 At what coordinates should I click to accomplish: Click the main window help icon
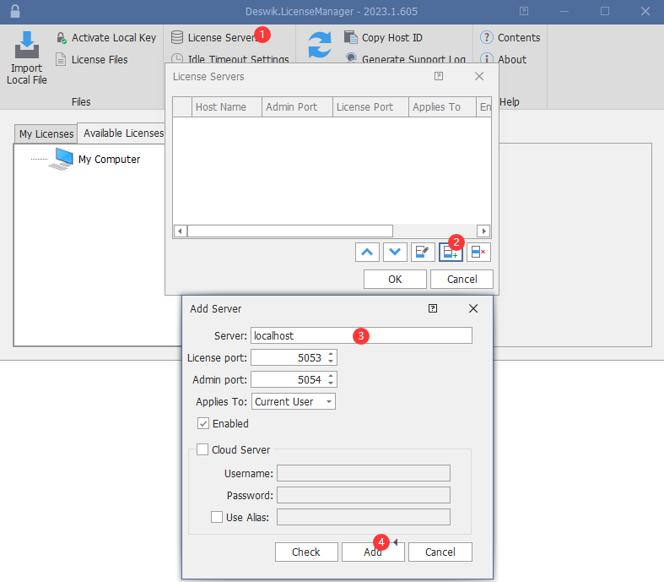[x=524, y=12]
